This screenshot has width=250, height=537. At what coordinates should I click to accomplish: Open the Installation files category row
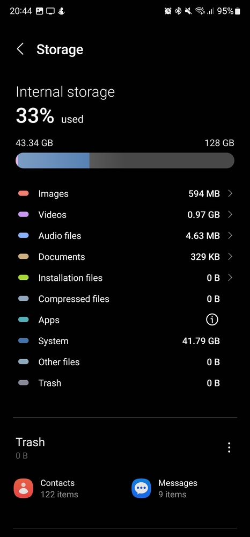pos(125,278)
